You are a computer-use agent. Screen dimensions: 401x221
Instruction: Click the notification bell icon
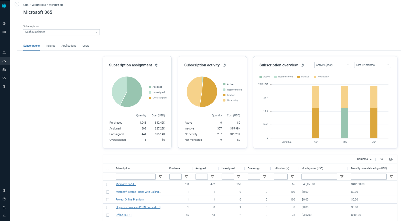pos(4,216)
